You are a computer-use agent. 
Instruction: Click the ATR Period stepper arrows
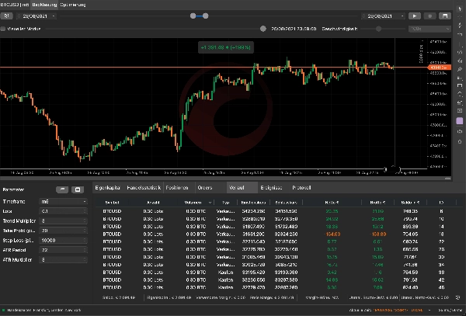click(85, 250)
